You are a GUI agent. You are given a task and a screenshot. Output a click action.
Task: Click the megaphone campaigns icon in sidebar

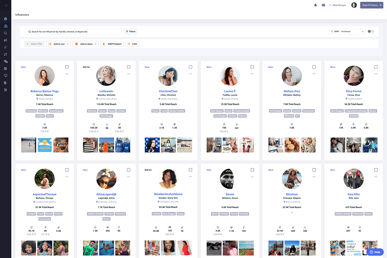(5, 40)
